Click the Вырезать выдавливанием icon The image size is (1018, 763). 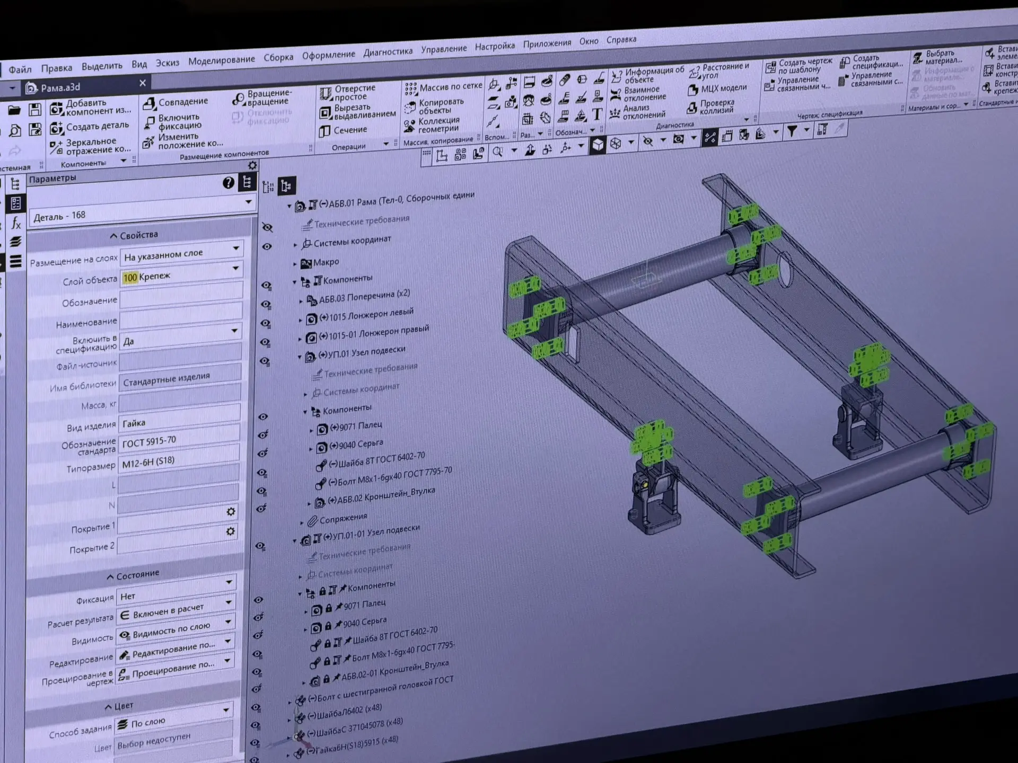(325, 113)
